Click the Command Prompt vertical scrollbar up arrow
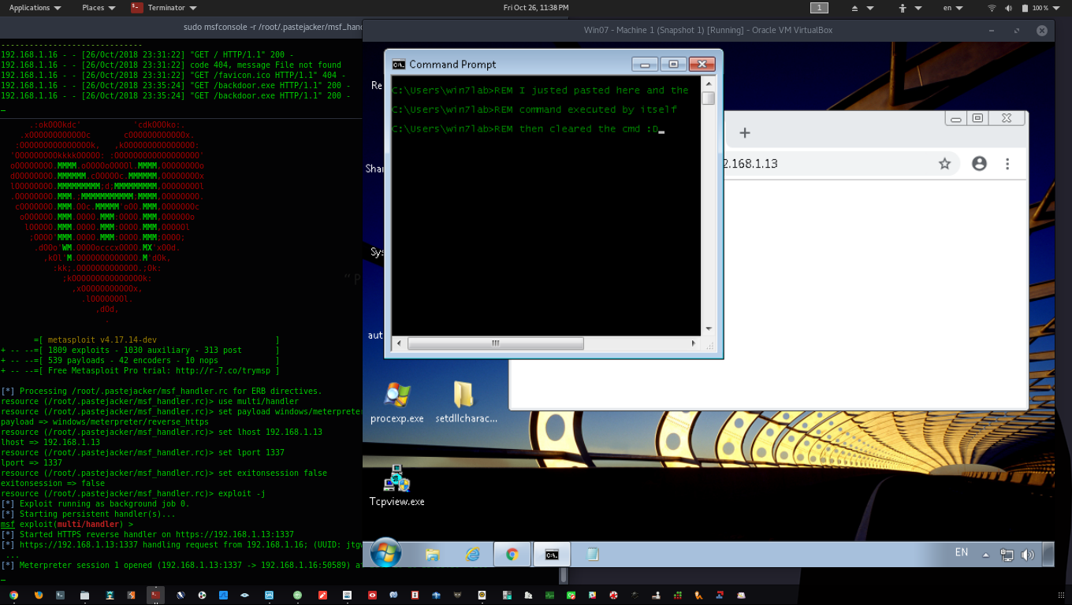Screen dimensions: 1072x605 click(709, 83)
